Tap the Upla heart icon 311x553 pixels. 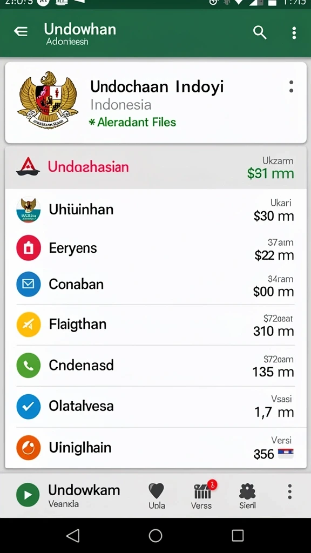tap(156, 491)
